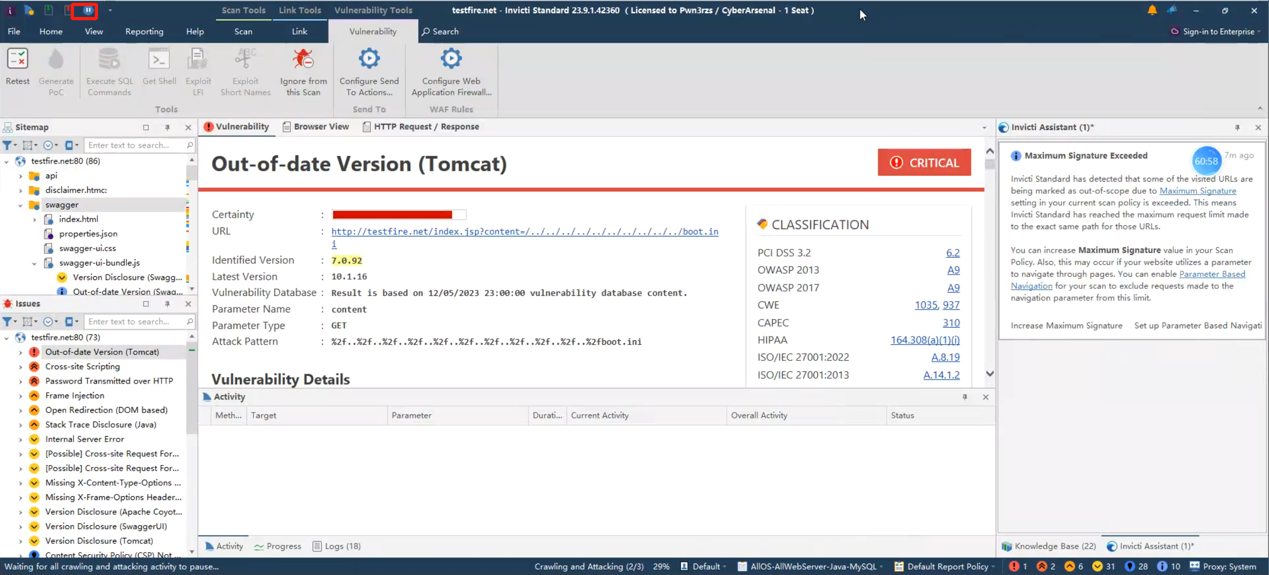This screenshot has width=1269, height=575.
Task: Click the Maximum Signature link in assistant
Action: 1197,191
